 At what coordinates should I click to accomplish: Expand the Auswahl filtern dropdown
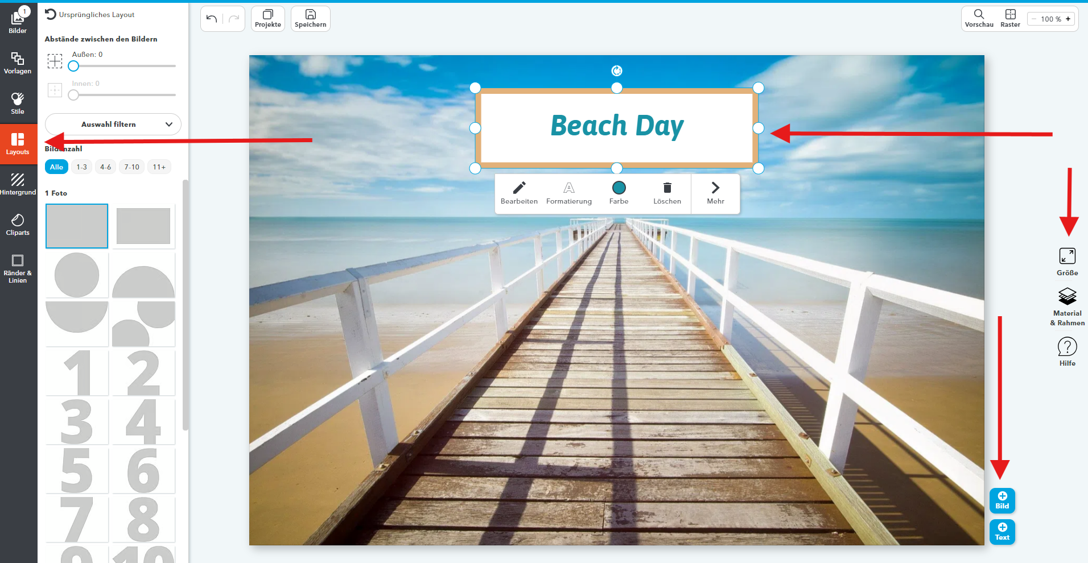pos(113,125)
